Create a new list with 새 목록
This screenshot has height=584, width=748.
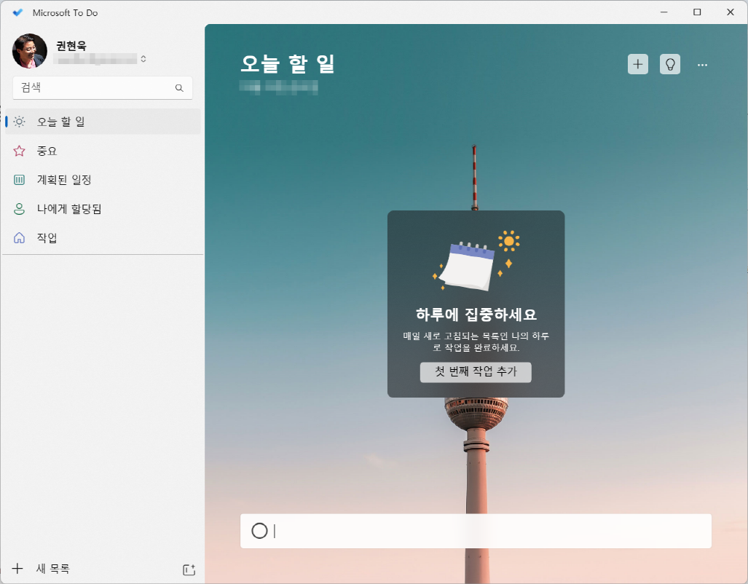click(x=52, y=569)
